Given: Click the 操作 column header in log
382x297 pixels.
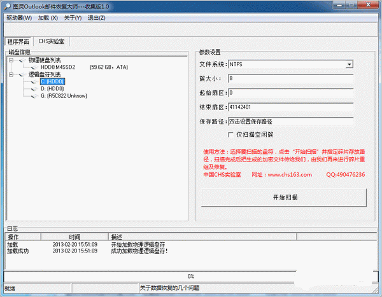Looking at the screenshot, I should pyautogui.click(x=23, y=237).
